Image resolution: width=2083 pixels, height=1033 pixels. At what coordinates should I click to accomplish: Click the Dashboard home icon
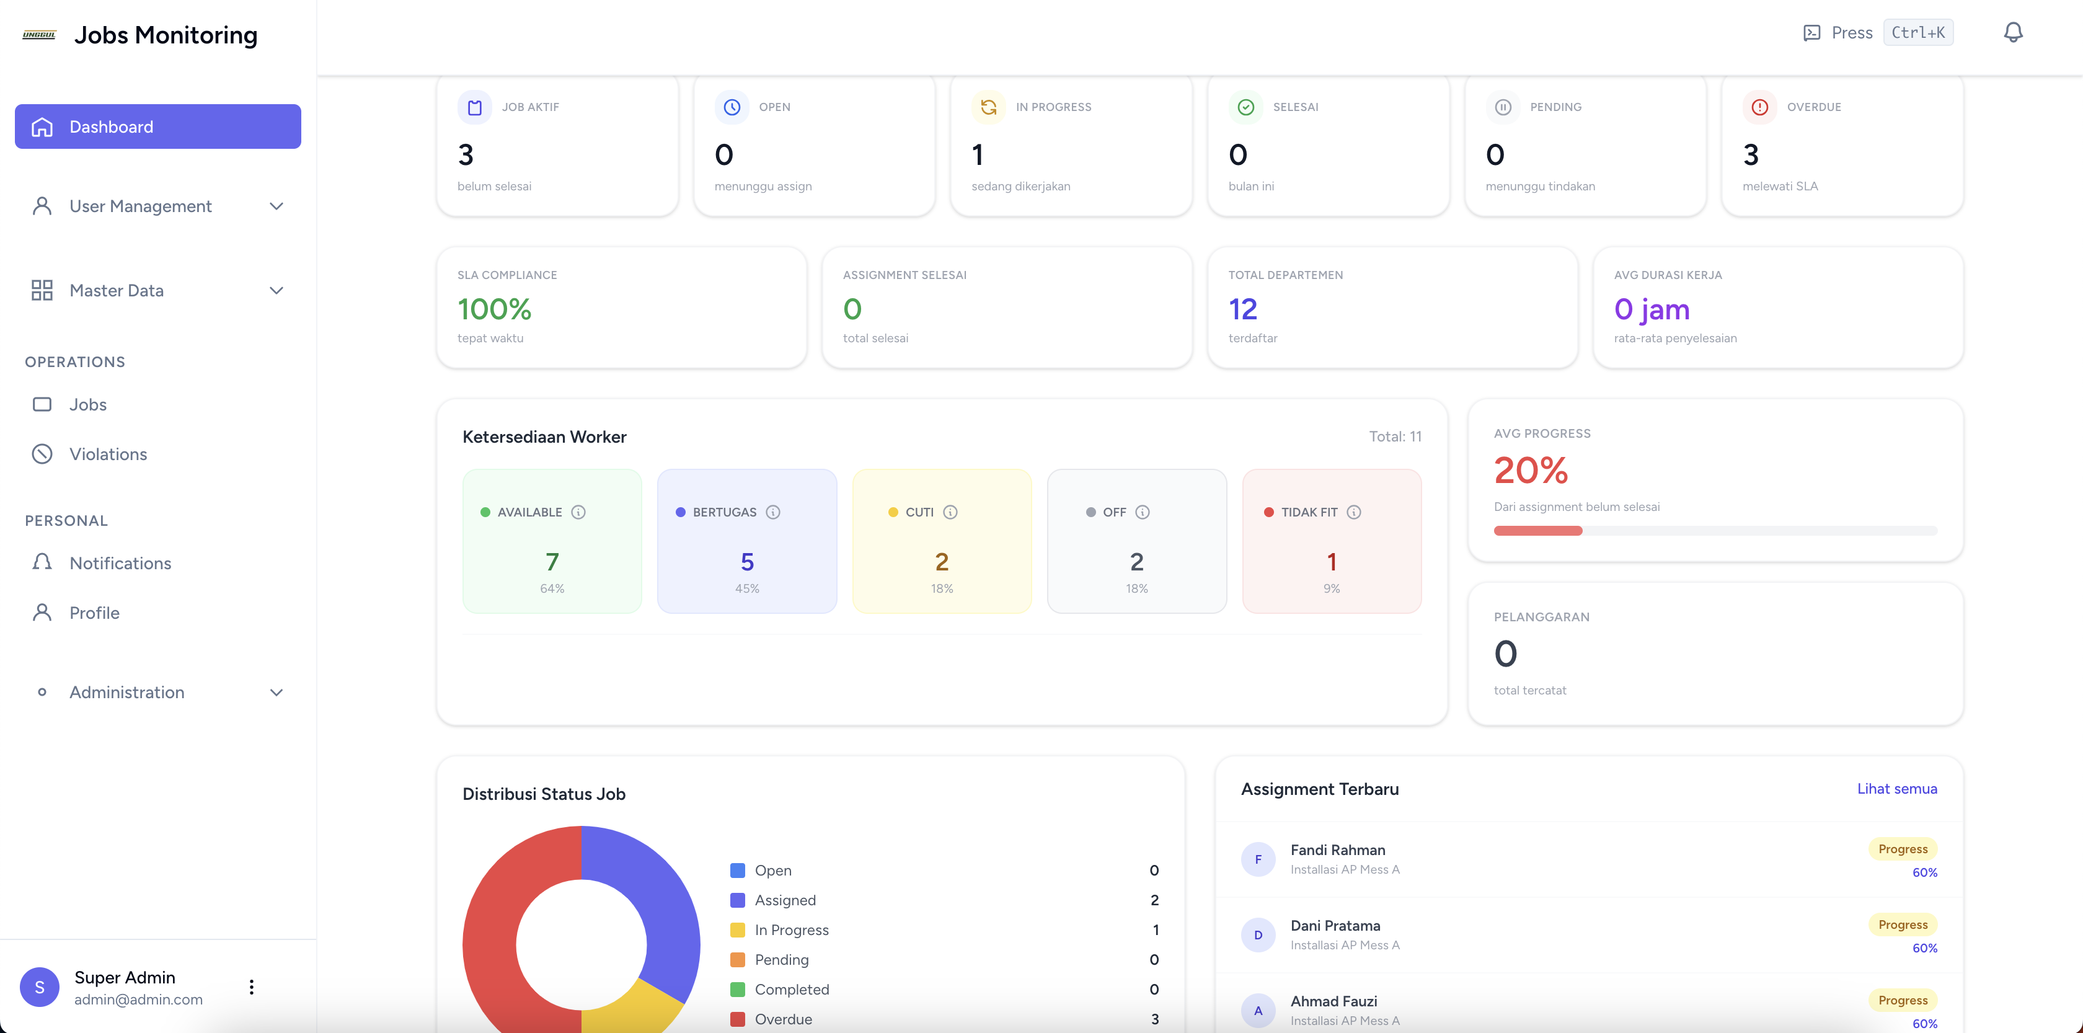pyautogui.click(x=42, y=127)
